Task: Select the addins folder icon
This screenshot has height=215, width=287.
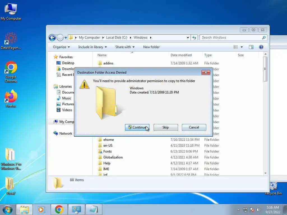Action: 100,63
